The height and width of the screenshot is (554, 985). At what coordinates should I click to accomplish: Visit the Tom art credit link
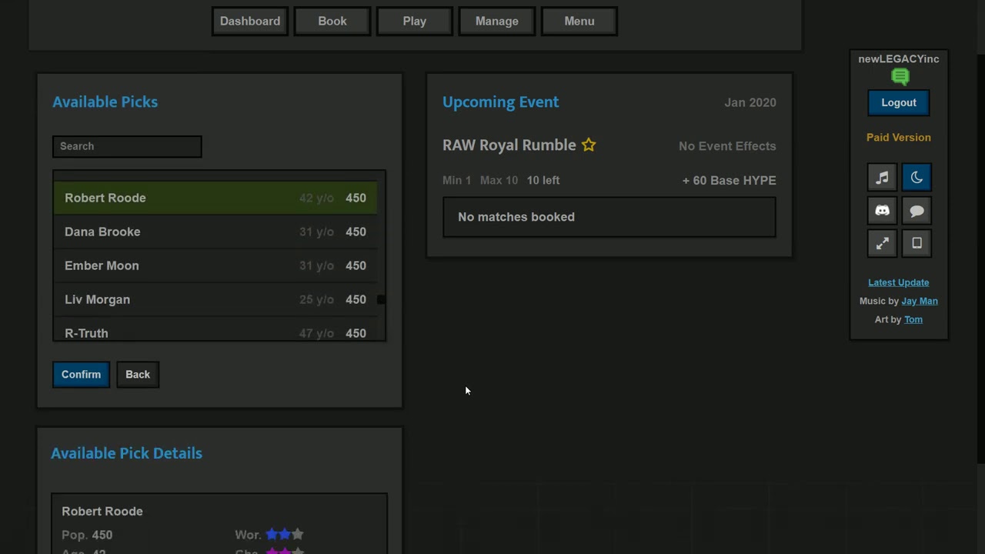click(913, 319)
